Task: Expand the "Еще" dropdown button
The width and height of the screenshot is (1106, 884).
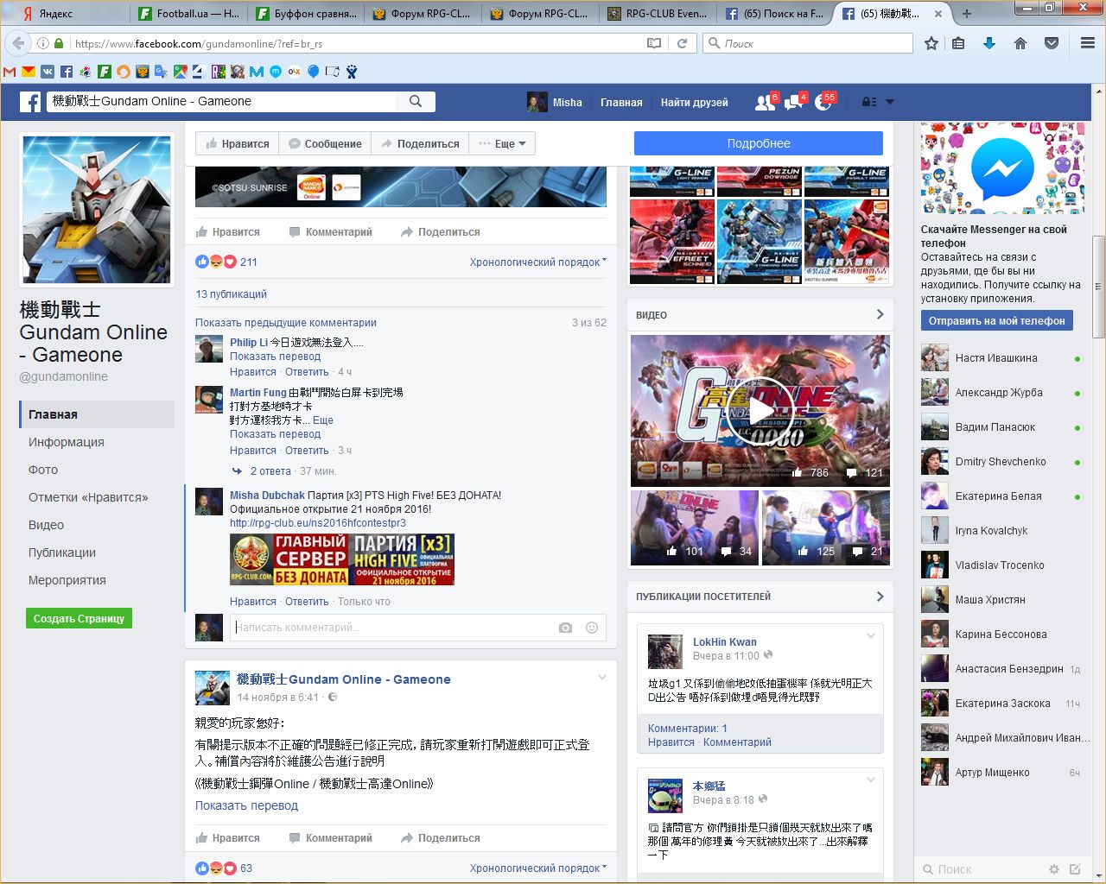Action: pos(503,143)
